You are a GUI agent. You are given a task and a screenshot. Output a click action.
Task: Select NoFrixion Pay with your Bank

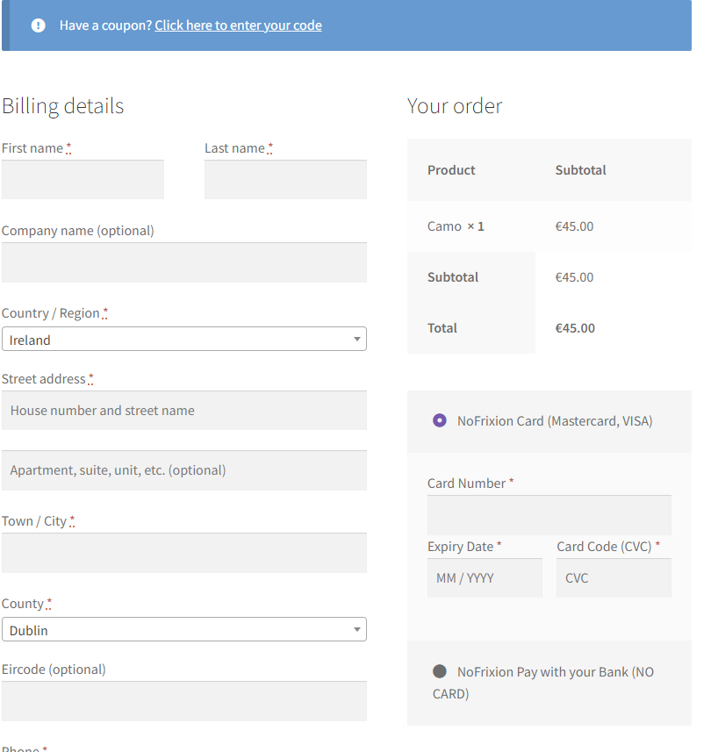tap(439, 671)
